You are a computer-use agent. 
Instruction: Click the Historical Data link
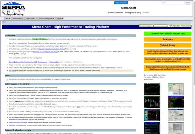[55, 62]
